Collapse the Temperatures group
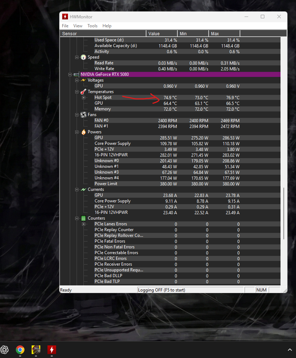296x358 pixels. pos(77,92)
